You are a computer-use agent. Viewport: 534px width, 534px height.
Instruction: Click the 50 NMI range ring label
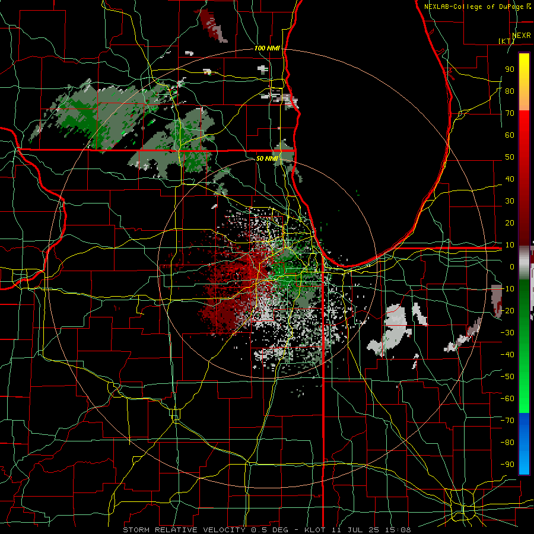pyautogui.click(x=268, y=158)
